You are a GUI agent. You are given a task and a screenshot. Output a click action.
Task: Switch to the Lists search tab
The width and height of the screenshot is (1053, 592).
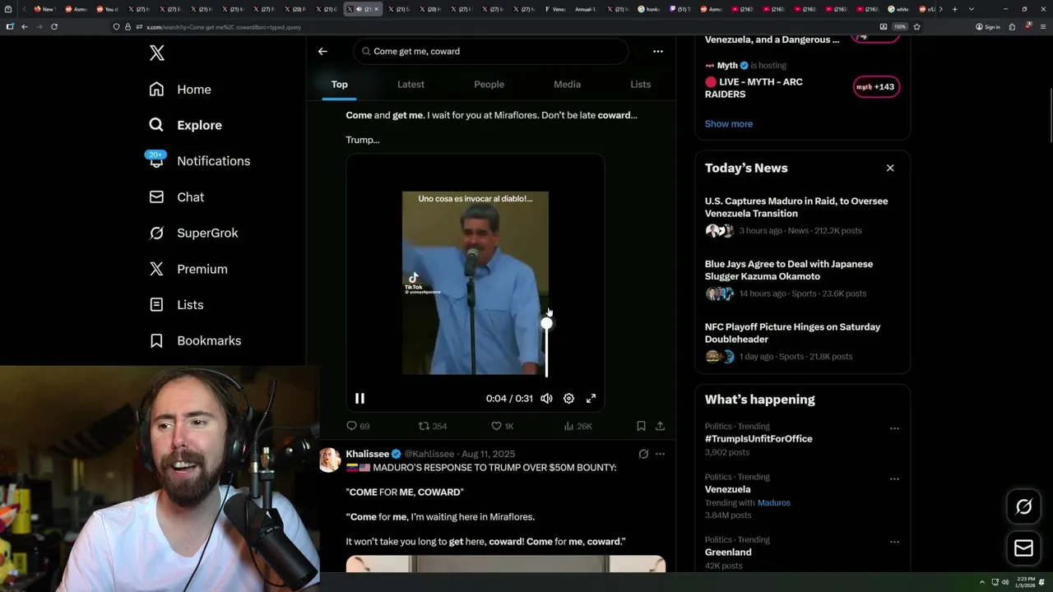click(640, 84)
